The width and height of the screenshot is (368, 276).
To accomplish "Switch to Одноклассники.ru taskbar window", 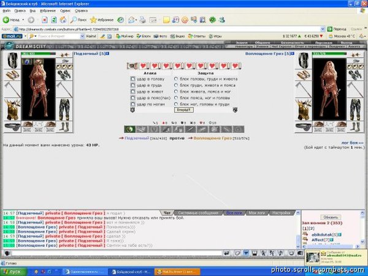I will coord(84,272).
